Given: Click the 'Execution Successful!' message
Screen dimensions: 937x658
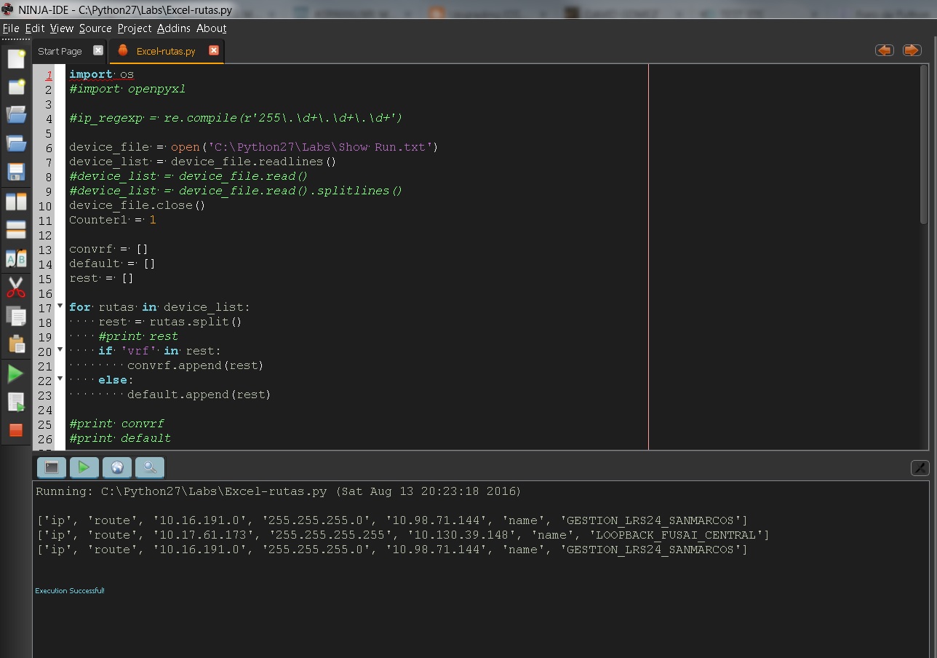Looking at the screenshot, I should click(70, 591).
